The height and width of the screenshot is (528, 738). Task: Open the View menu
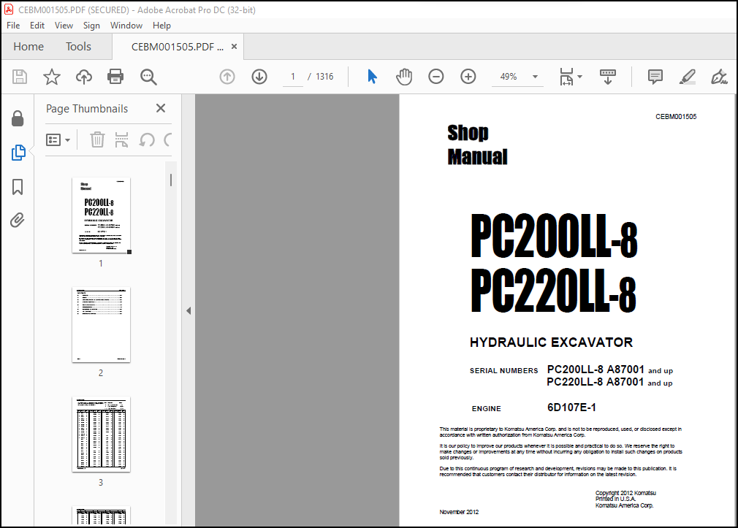(64, 26)
